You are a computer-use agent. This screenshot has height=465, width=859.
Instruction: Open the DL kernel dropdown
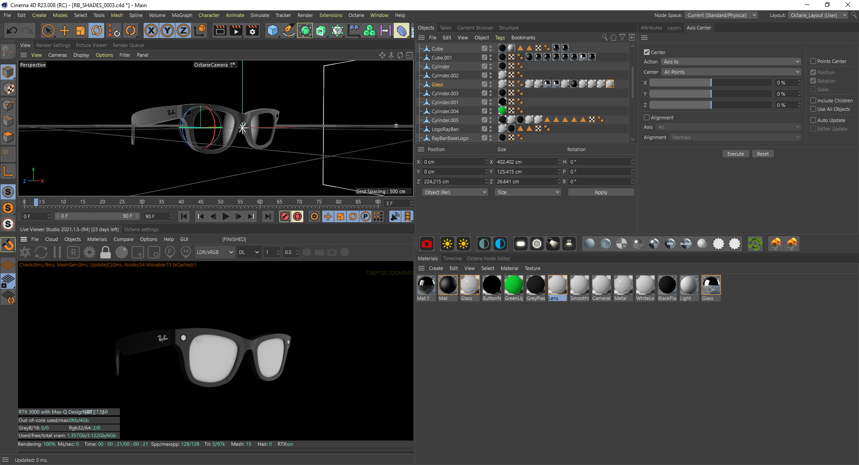pos(249,252)
